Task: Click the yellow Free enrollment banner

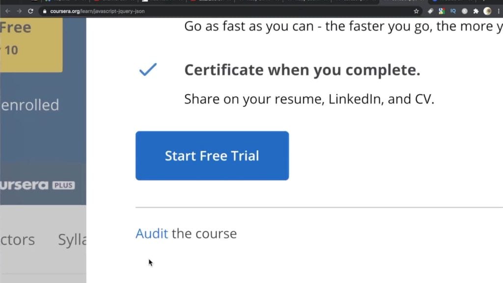Action: [x=31, y=45]
